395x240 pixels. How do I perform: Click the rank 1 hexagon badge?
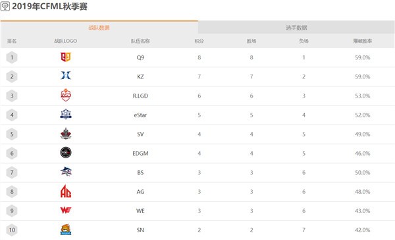click(12, 57)
